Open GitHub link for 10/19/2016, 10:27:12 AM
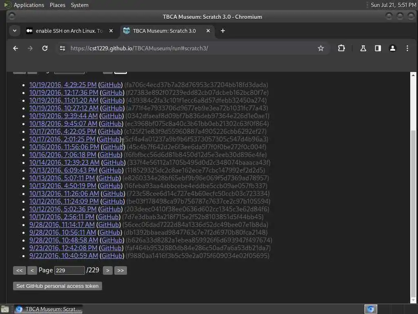The height and width of the screenshot is (314, 418). [x=112, y=108]
